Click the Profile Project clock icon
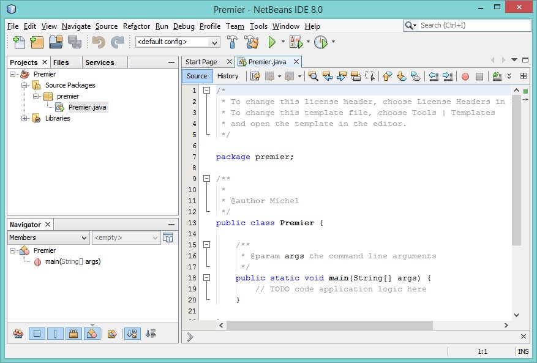537x363 pixels. coord(321,42)
